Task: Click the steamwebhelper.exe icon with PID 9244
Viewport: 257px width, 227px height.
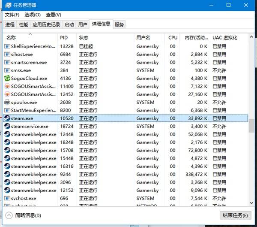Action: coord(7,175)
